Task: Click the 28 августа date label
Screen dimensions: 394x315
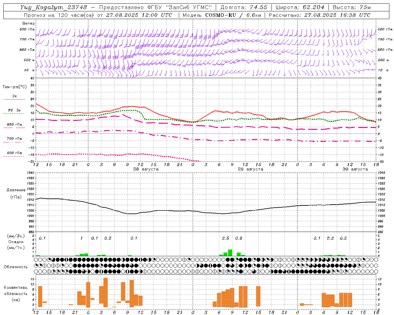Action: (146, 169)
